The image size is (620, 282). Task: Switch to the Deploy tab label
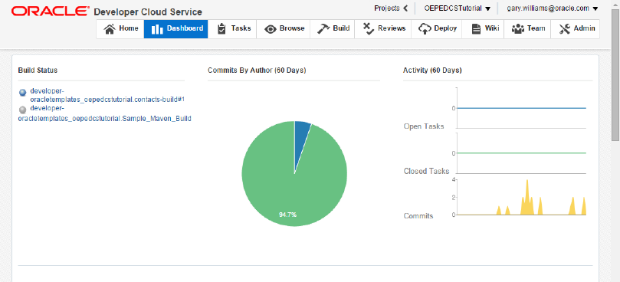tap(445, 28)
